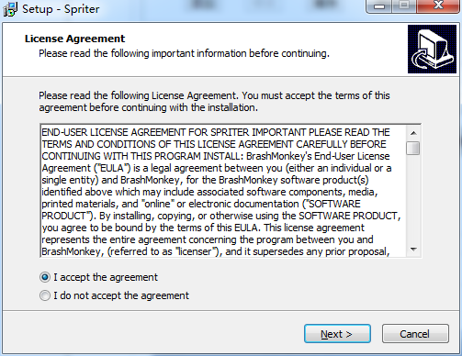Viewport: 462px width, 356px height.
Task: Click inside the EULA text box
Action: point(223,191)
